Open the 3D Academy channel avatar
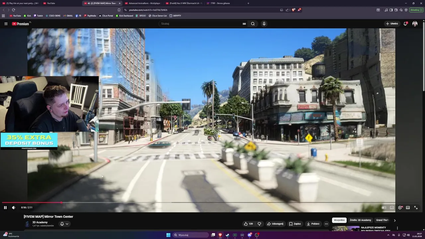The width and height of the screenshot is (425, 239). (x=27, y=224)
